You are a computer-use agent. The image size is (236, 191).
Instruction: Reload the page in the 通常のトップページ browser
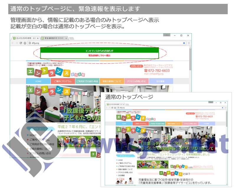(x=112, y=108)
